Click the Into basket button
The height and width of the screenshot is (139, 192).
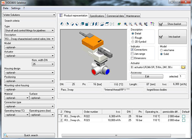pos(173,36)
